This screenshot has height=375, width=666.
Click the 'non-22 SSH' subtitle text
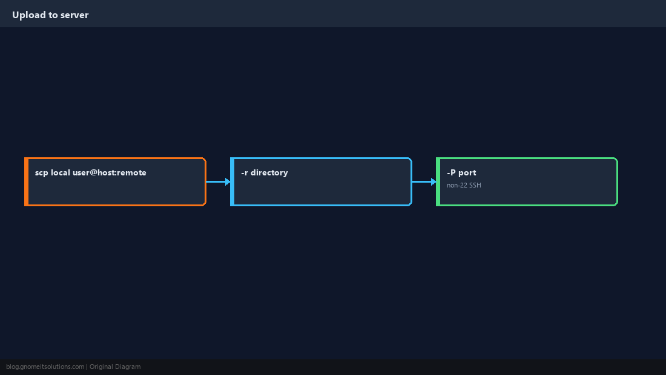pos(464,185)
